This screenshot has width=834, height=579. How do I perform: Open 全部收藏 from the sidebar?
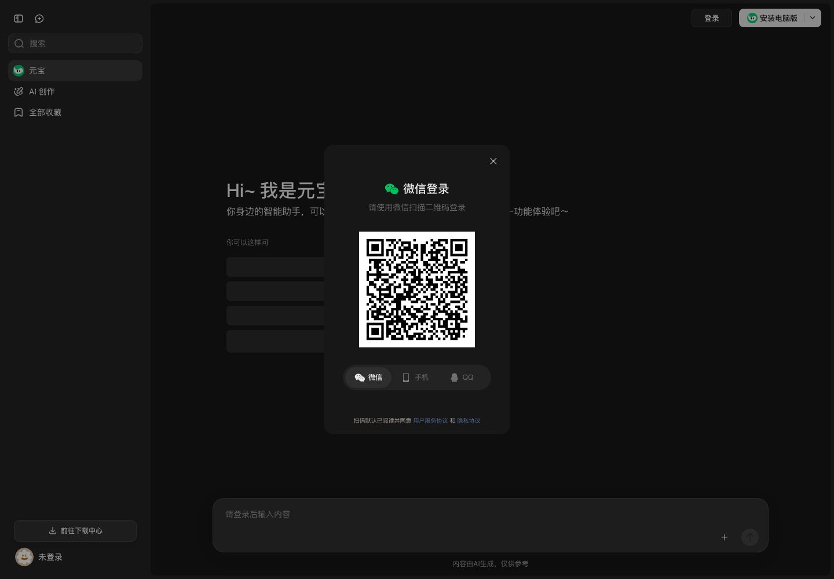point(75,112)
